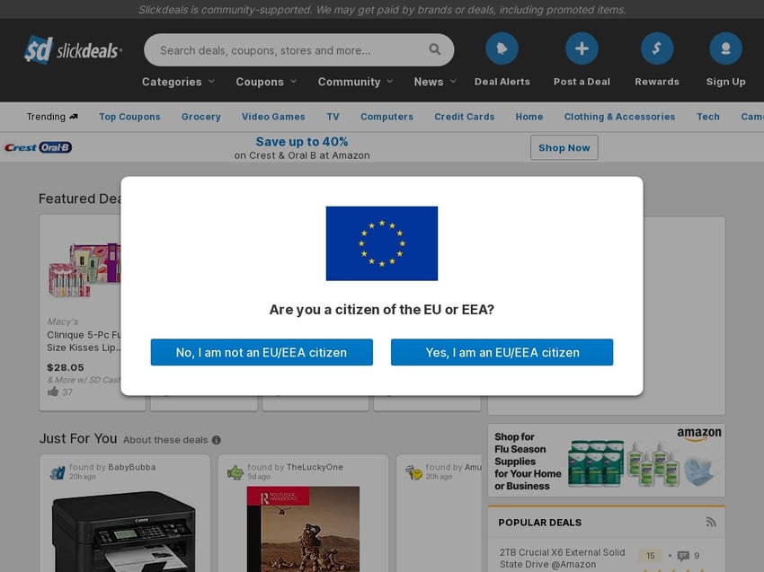
Task: Open the Coupons menu
Action: [265, 81]
